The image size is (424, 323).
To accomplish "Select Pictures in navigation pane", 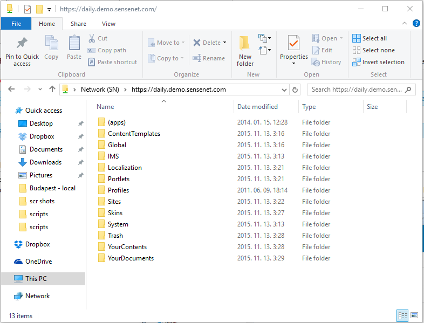I will point(41,175).
